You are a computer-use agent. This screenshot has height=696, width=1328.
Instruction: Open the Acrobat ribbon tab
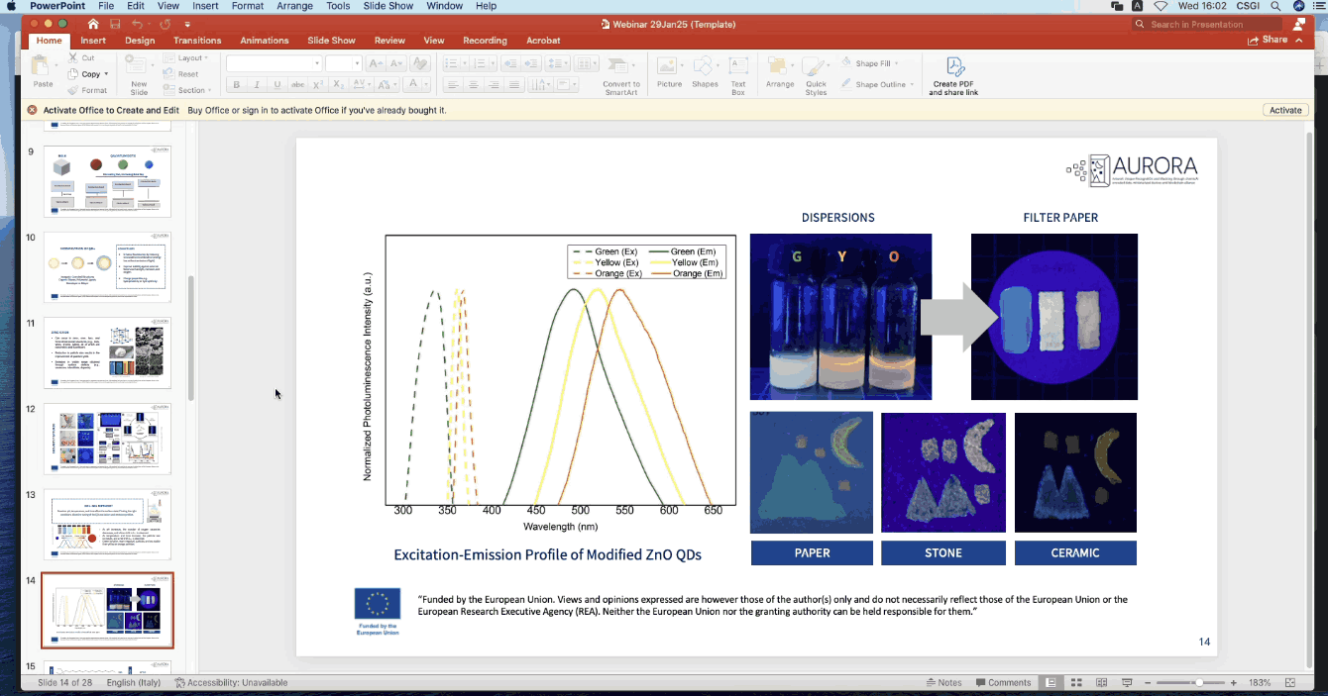543,41
